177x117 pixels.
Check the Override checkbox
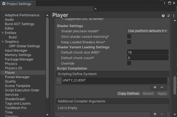(x=129, y=63)
